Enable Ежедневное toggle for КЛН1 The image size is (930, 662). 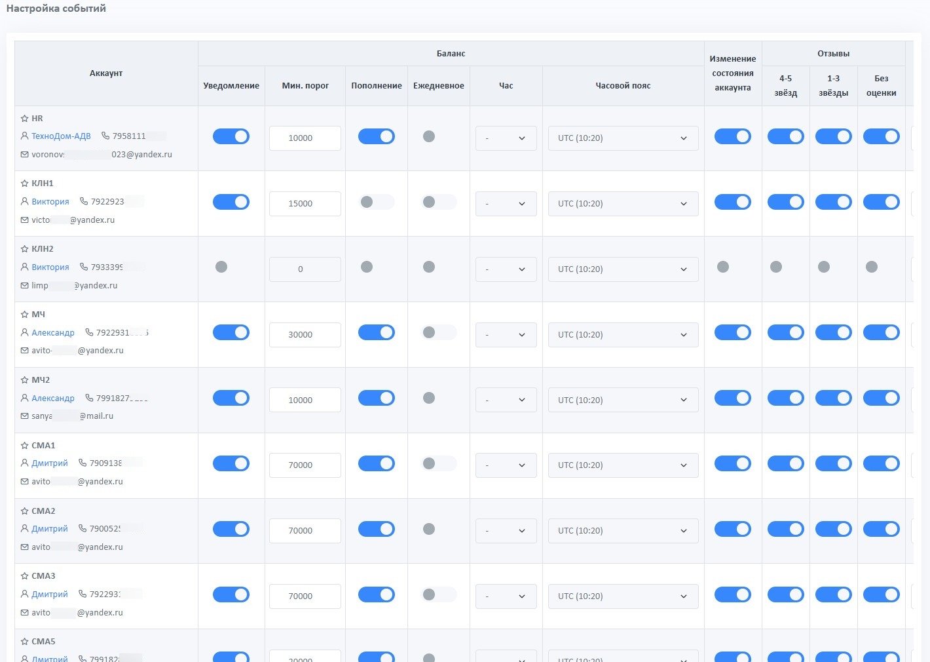[x=439, y=202]
